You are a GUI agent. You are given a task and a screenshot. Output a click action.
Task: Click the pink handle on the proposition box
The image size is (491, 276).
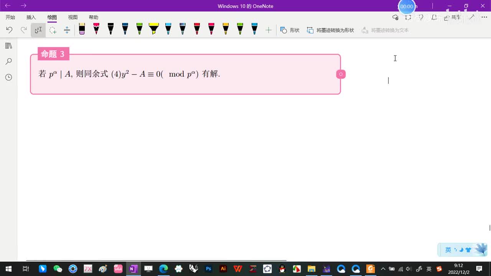click(341, 74)
